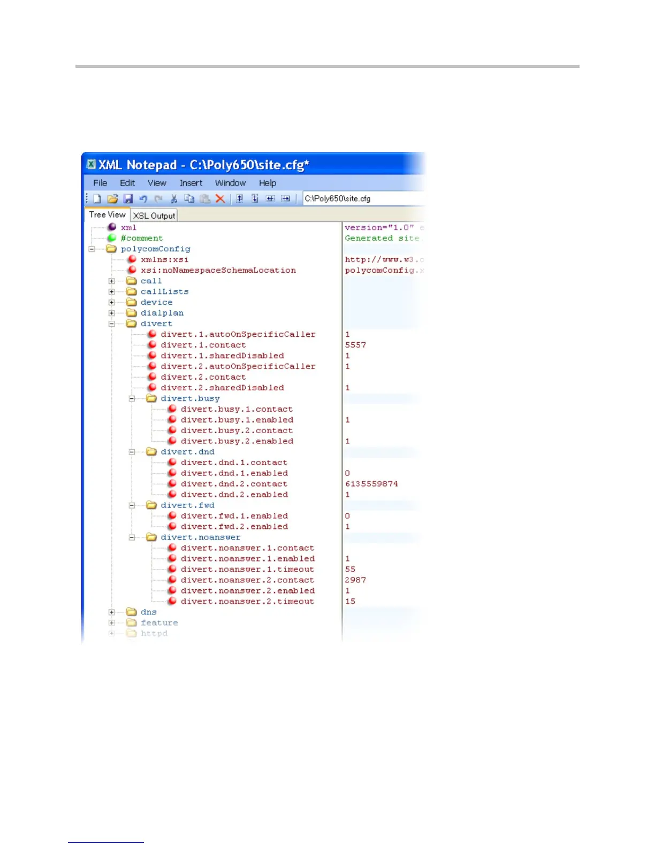Select divert.busy.1.enabled attribute
Screen dimensions: 655x847
pos(237,420)
